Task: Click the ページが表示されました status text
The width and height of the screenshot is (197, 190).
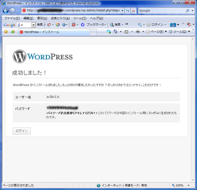Action: click(x=18, y=185)
